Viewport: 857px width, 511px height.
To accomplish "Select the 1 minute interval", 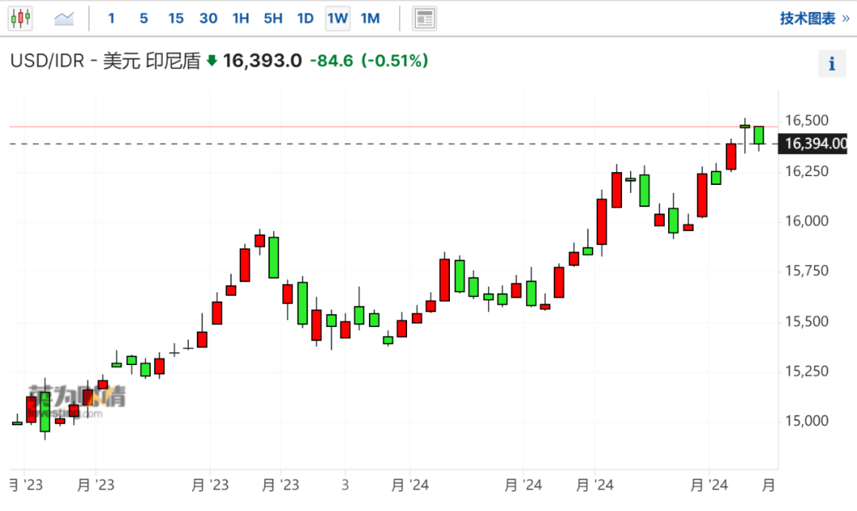I will point(111,17).
